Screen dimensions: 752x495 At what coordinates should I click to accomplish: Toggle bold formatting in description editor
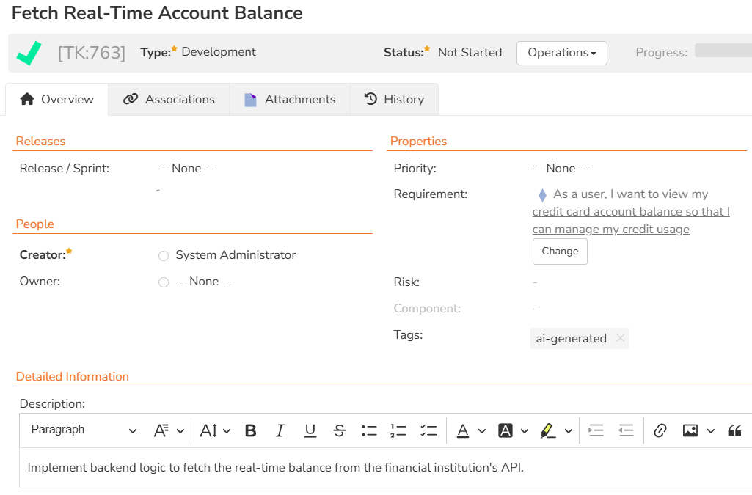click(250, 431)
